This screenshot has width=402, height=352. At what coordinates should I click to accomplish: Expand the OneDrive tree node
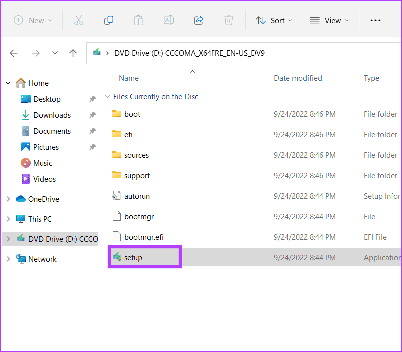coord(8,199)
